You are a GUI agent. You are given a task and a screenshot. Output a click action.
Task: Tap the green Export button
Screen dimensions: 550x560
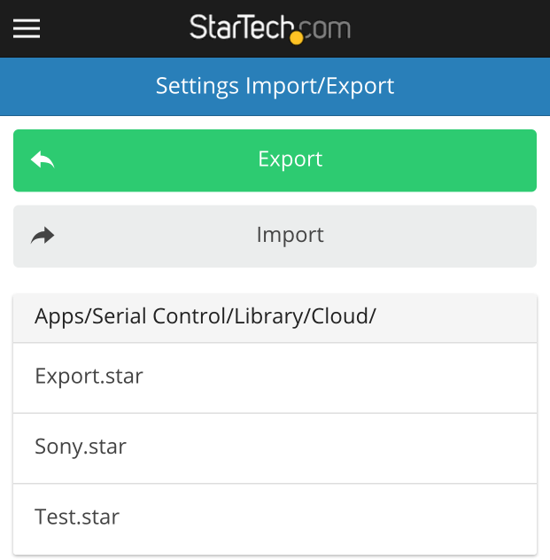point(275,160)
